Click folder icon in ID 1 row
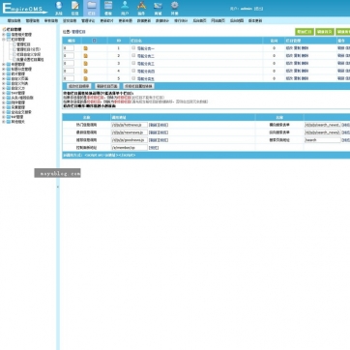Viewport: 350px width, 350px height. 85,48
